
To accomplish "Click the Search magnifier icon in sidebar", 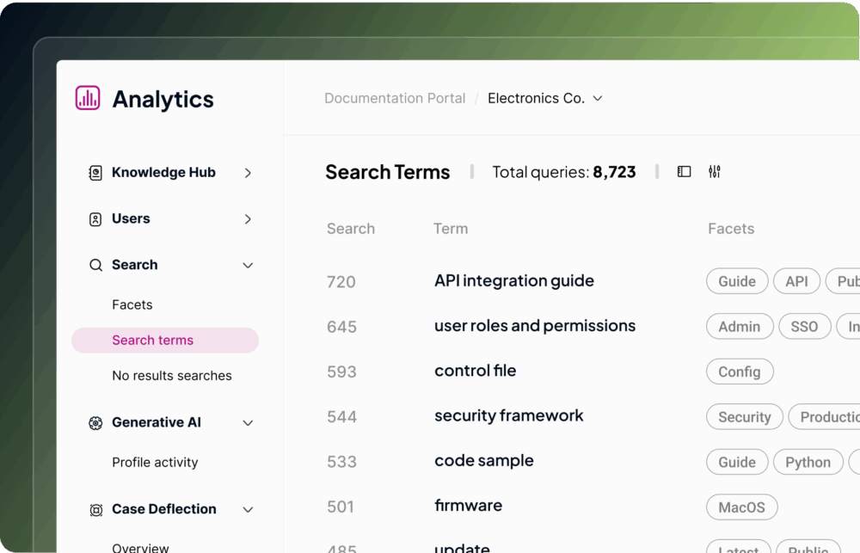I will click(95, 265).
